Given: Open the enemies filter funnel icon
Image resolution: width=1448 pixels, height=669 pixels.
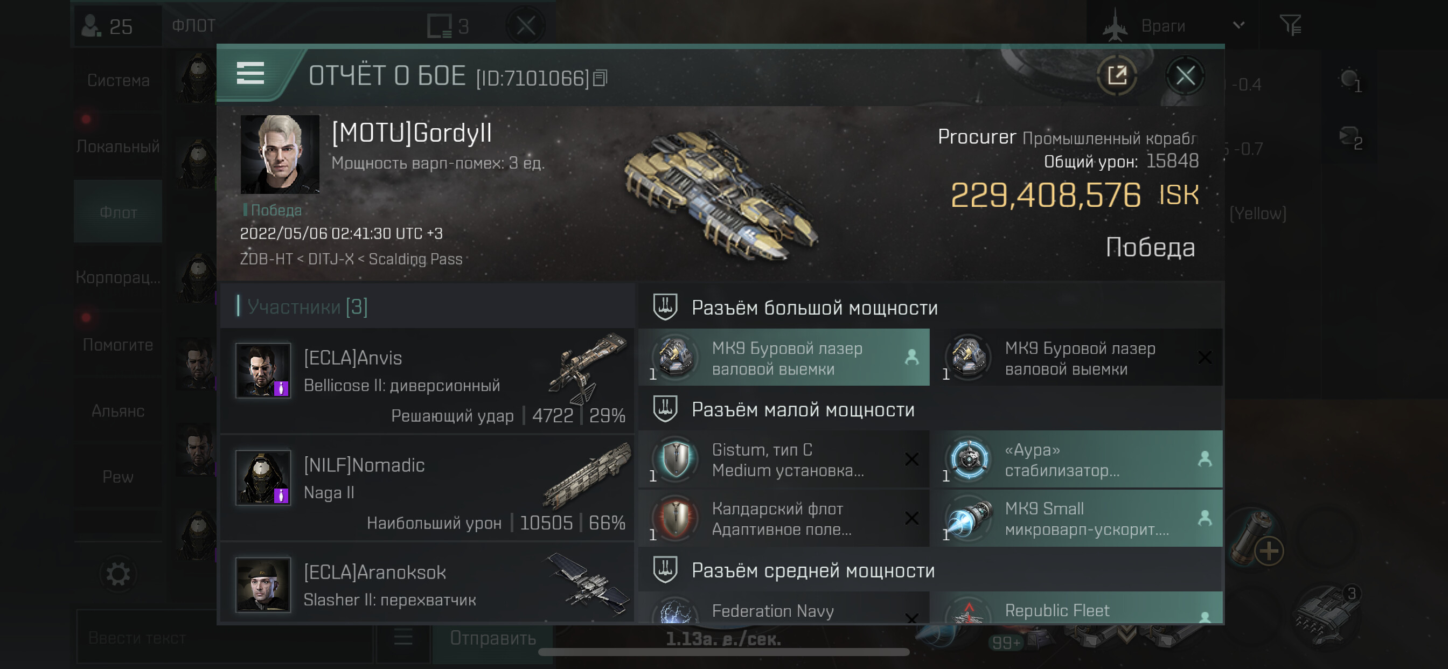Looking at the screenshot, I should pyautogui.click(x=1290, y=25).
